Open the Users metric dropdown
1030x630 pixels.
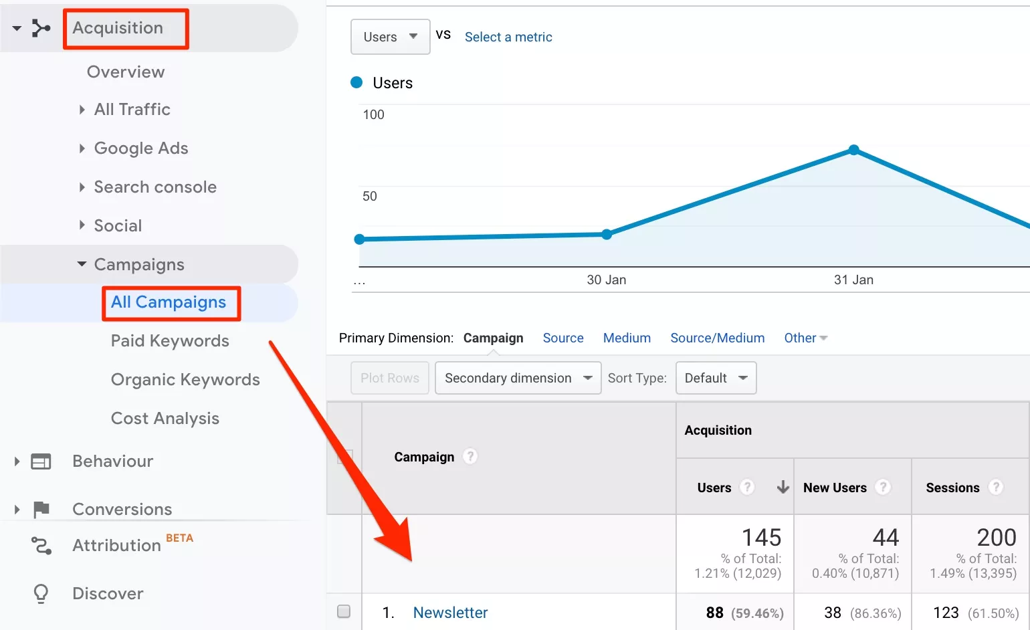pos(390,37)
